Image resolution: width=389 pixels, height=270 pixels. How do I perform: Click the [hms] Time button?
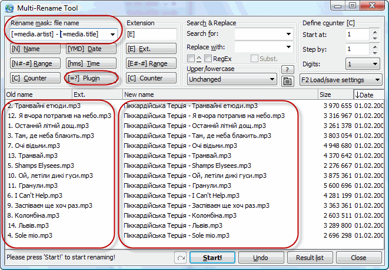coord(91,63)
